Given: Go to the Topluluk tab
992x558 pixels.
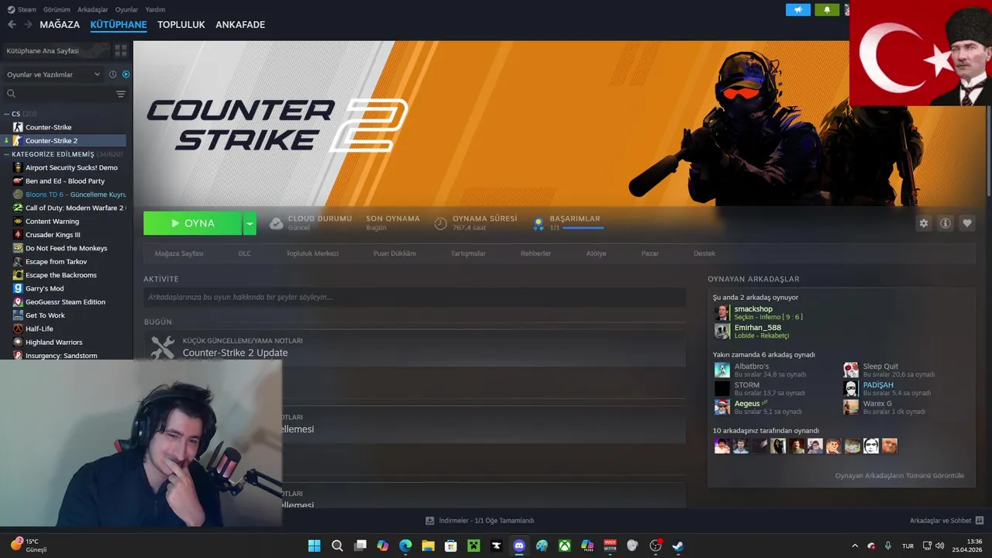Looking at the screenshot, I should (181, 25).
